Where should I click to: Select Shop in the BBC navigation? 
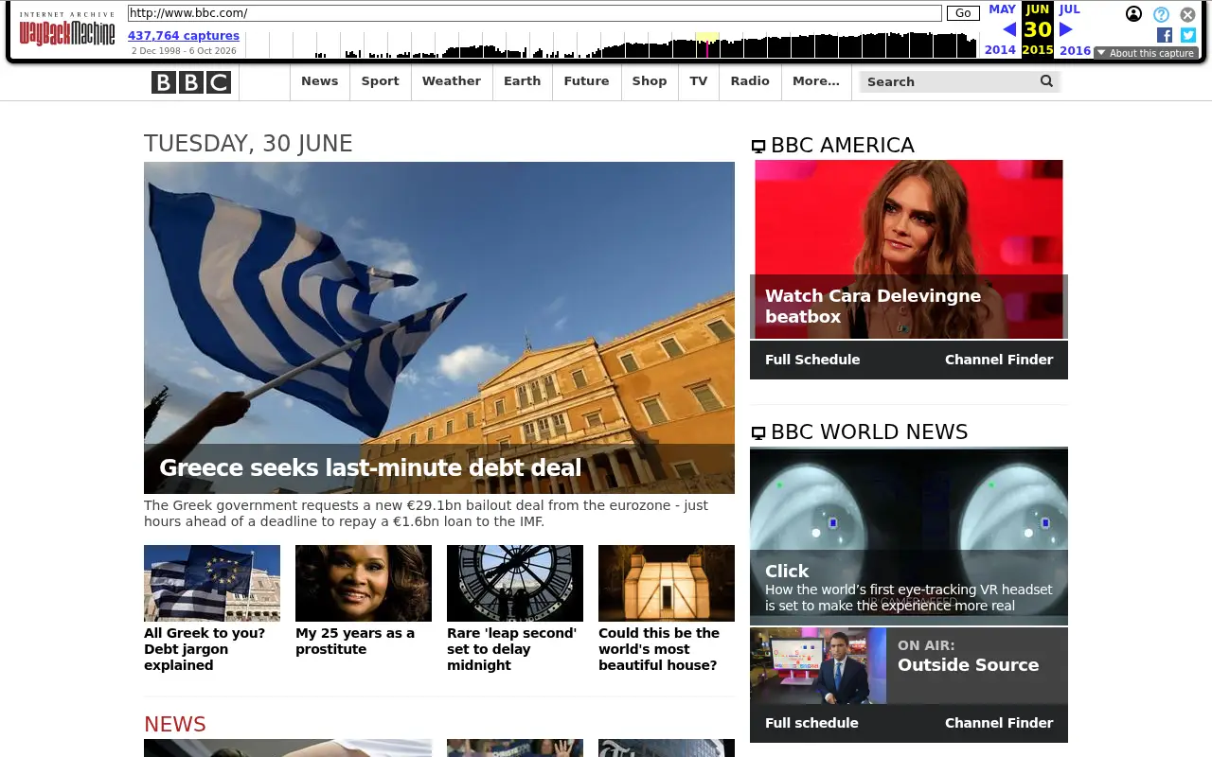coord(650,81)
